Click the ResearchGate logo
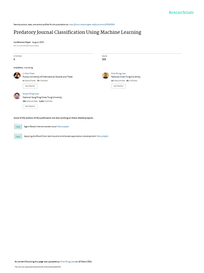Viewport: 204px width, 273px height. point(181,12)
